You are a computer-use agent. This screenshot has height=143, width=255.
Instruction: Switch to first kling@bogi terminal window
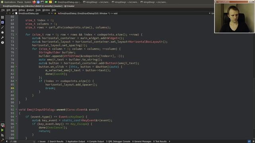click(96, 2)
